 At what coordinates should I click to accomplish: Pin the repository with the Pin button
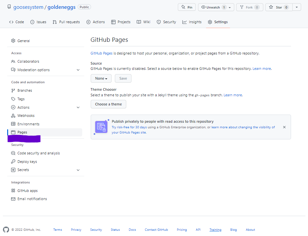tap(187, 7)
